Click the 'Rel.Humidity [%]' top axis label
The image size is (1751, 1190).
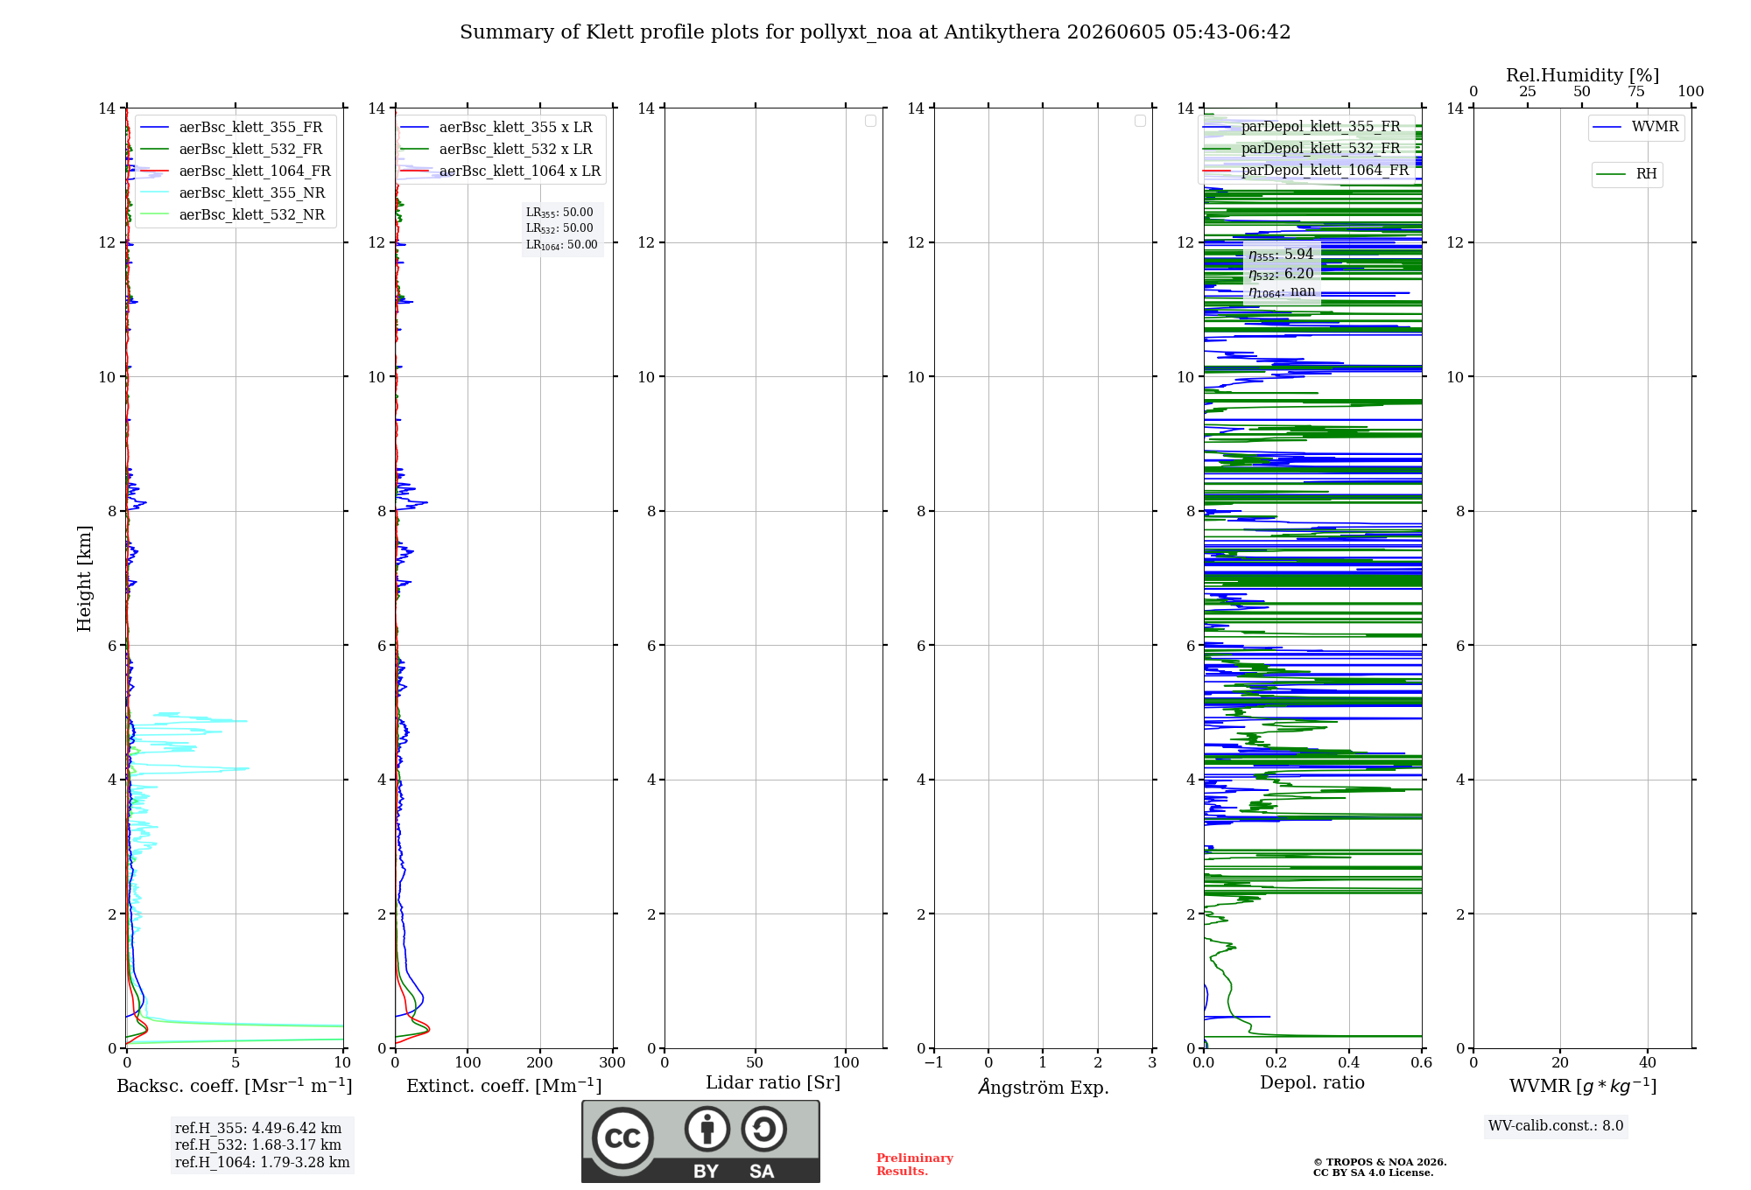point(1583,75)
